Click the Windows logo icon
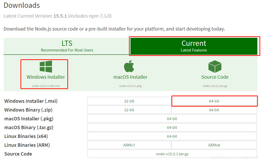The width and height of the screenshot is (261, 162). point(46,67)
